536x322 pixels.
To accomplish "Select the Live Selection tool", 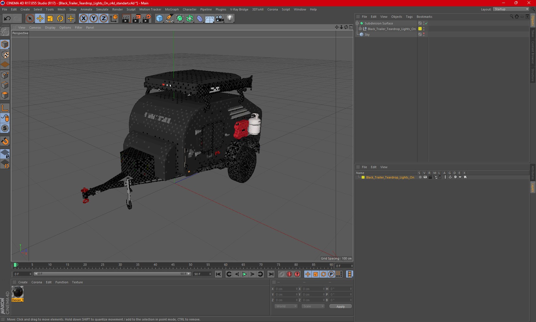I will tap(29, 18).
